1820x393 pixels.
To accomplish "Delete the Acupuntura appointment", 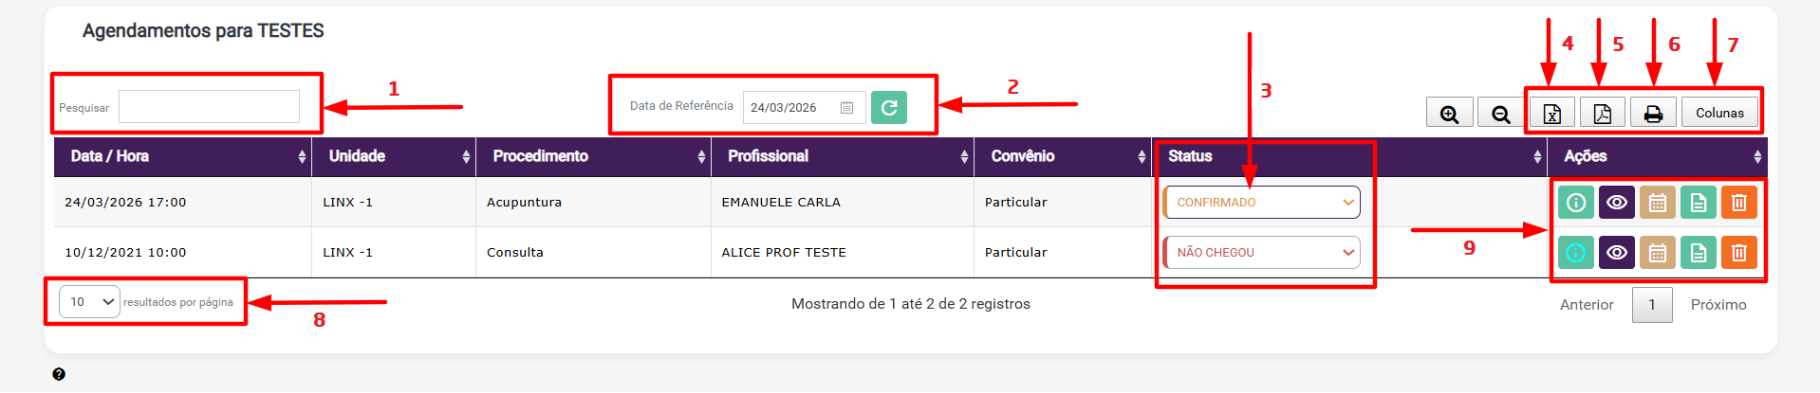I will click(x=1738, y=203).
